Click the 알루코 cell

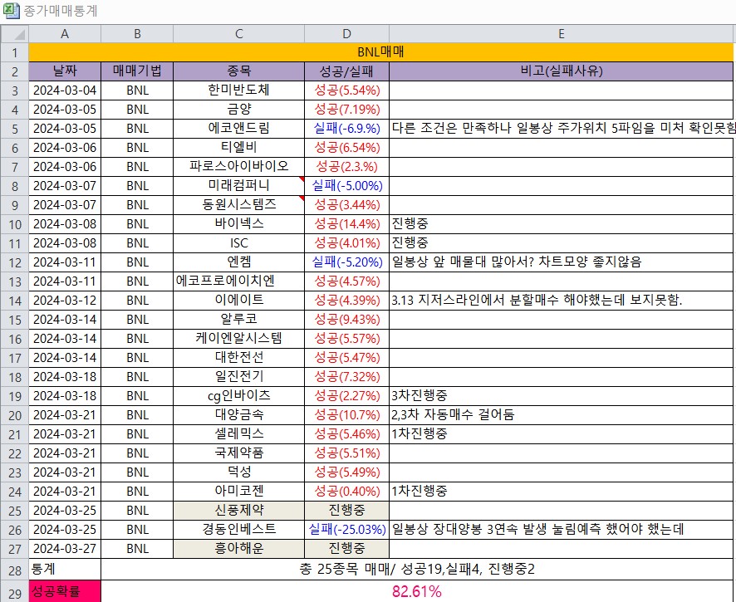[x=239, y=320]
